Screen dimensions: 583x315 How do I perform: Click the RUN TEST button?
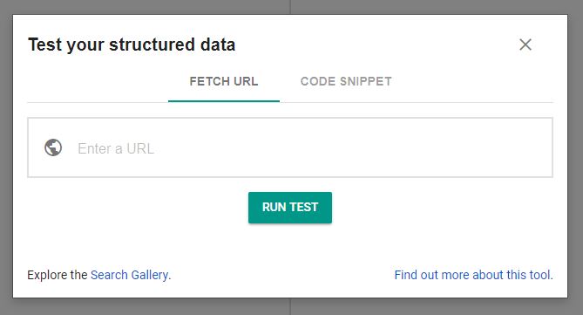click(290, 208)
